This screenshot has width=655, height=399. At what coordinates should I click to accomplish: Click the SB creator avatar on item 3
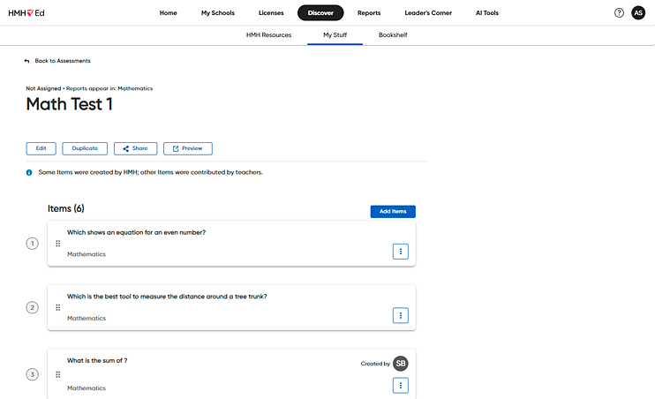point(401,364)
